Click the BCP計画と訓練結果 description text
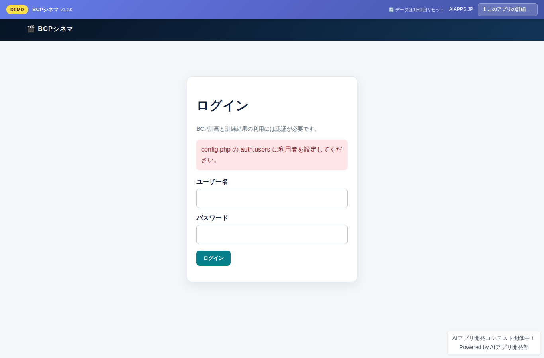The image size is (544, 358). 257,129
